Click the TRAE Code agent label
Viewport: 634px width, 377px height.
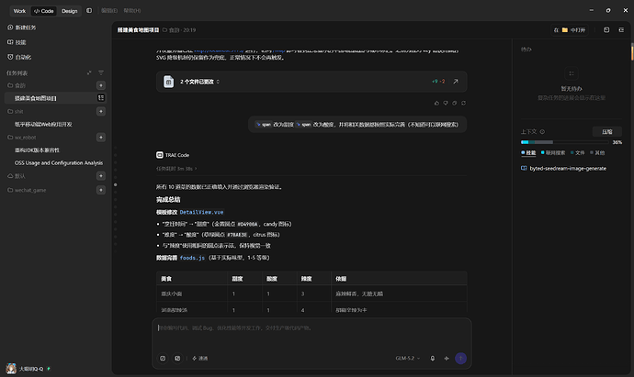click(173, 155)
